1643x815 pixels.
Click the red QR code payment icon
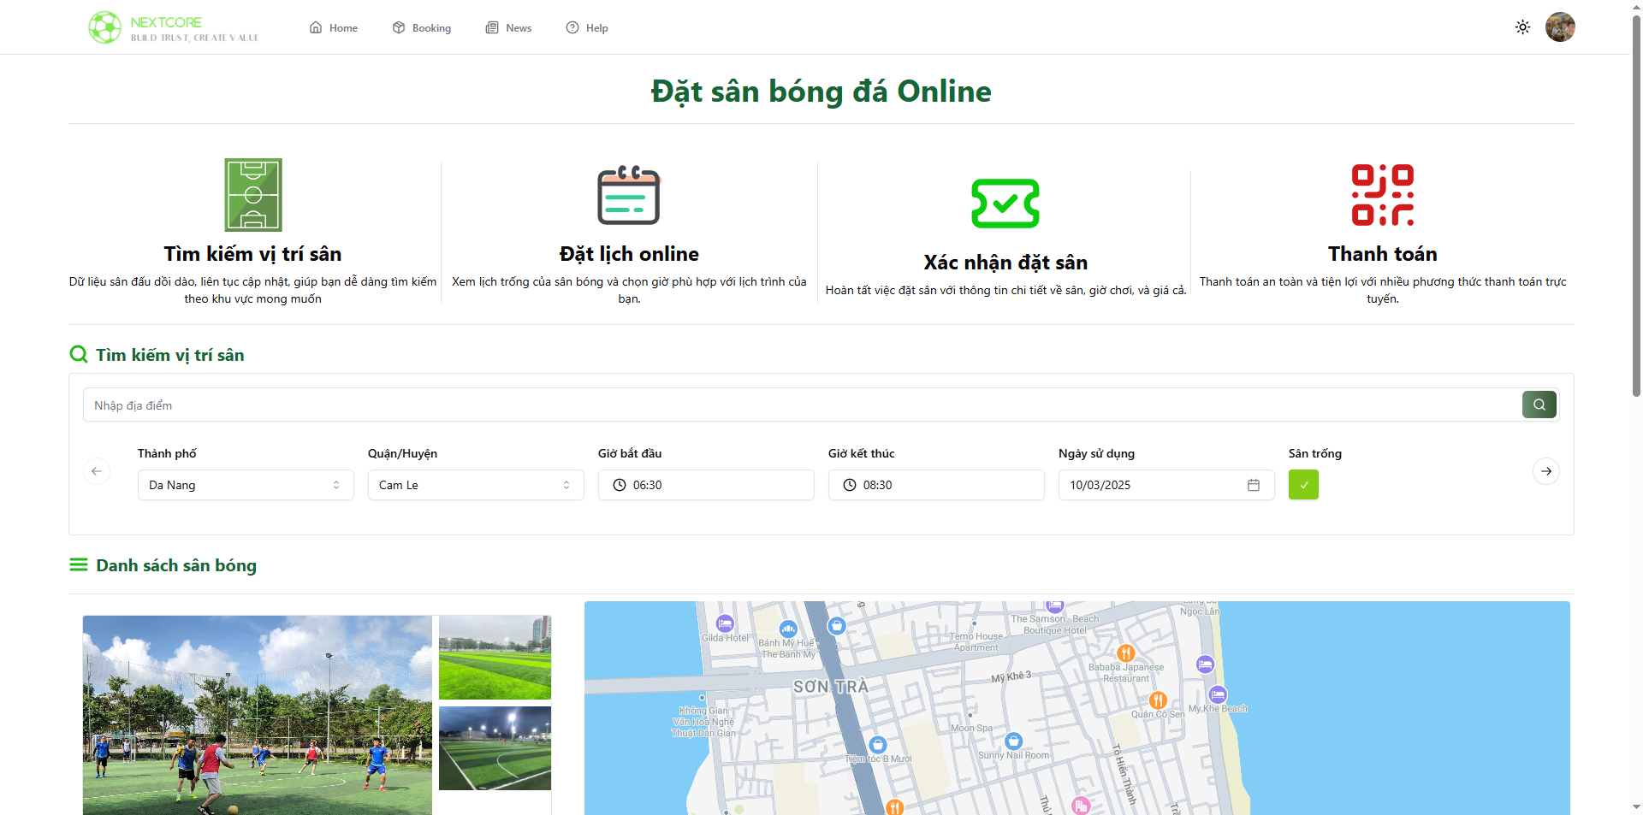[x=1382, y=195]
